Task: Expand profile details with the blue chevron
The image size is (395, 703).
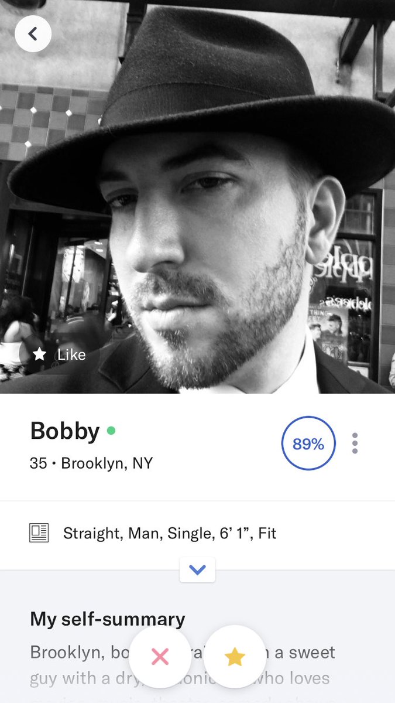Action: point(198,569)
